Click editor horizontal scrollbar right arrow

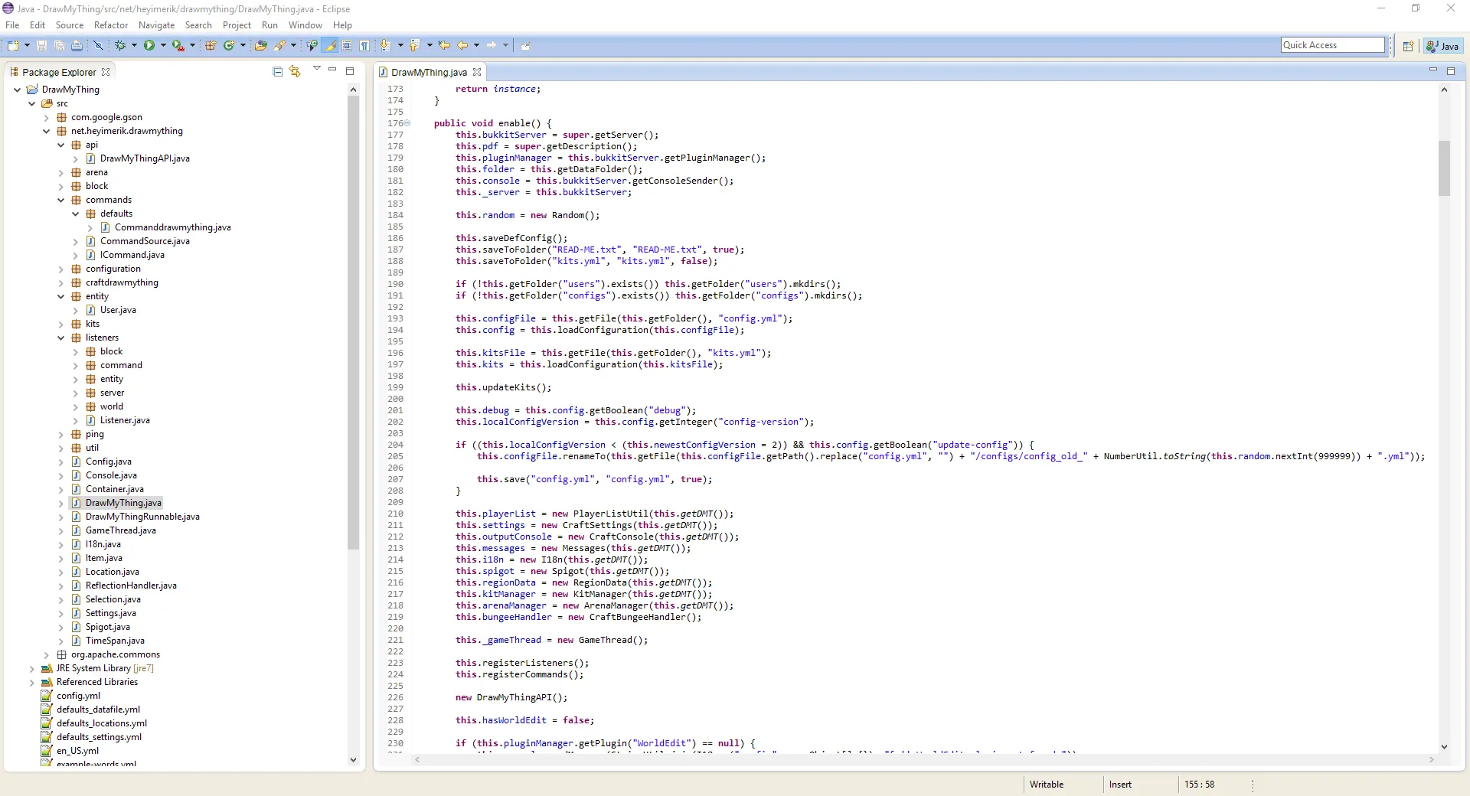point(1432,760)
